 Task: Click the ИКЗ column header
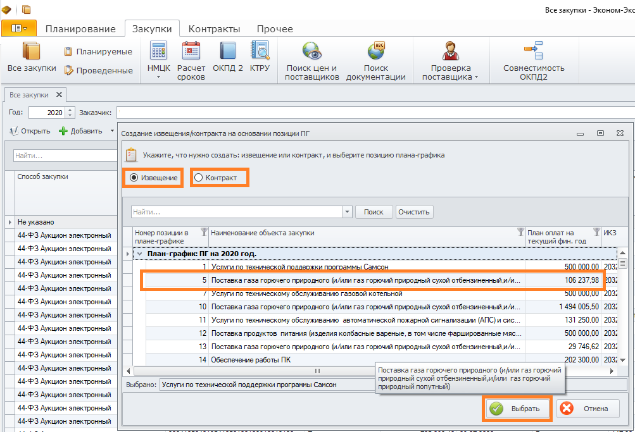pos(610,237)
